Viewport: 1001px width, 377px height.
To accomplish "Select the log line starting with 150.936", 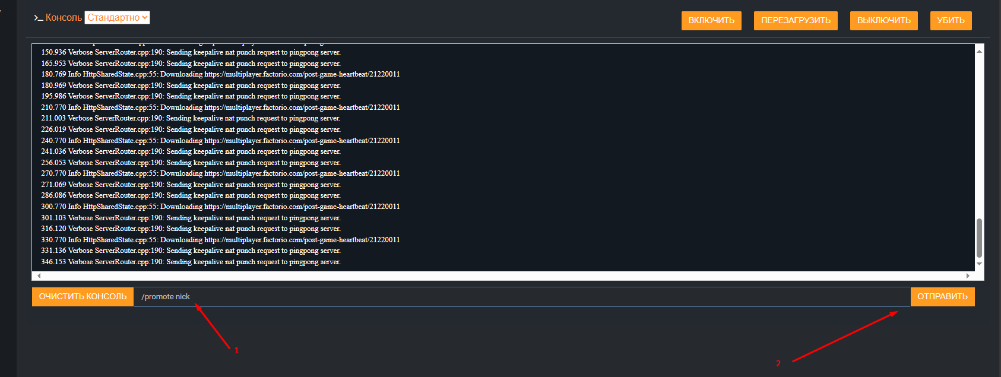I will click(191, 52).
